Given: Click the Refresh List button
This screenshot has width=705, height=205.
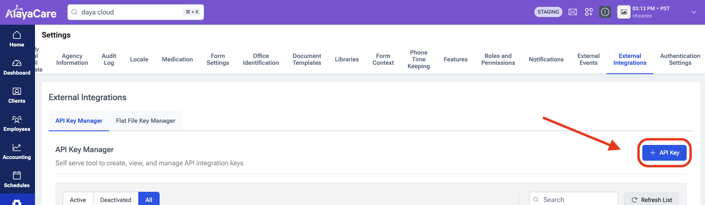Looking at the screenshot, I should pyautogui.click(x=652, y=199).
